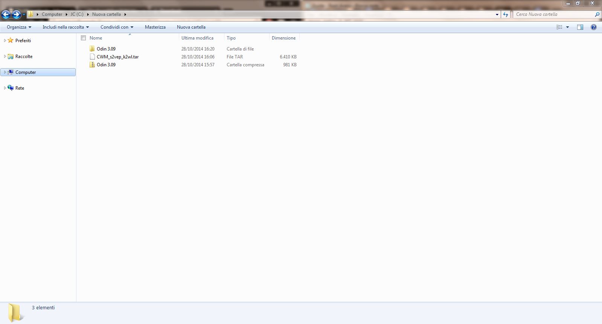
Task: Click the Rete network icon
Action: tap(11, 88)
